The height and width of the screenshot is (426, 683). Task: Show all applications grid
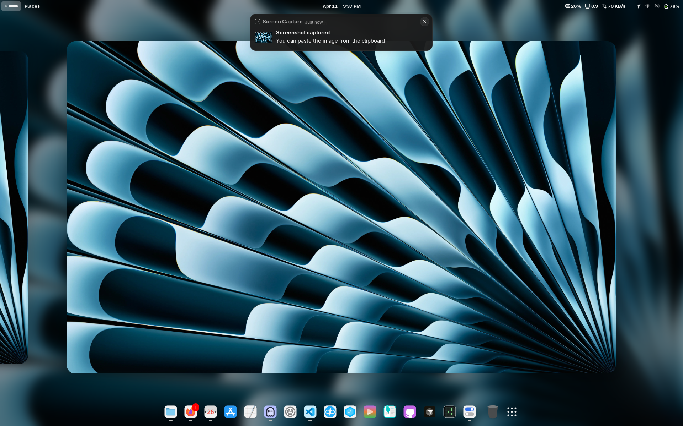[512, 412]
